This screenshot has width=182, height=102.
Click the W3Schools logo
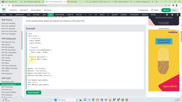point(4,10)
